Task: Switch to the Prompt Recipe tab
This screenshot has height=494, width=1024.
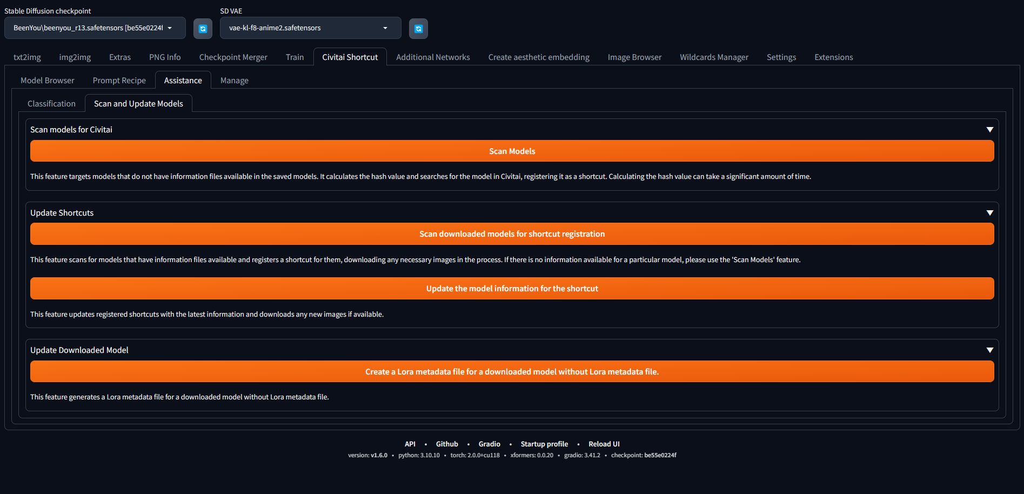Action: coord(119,80)
